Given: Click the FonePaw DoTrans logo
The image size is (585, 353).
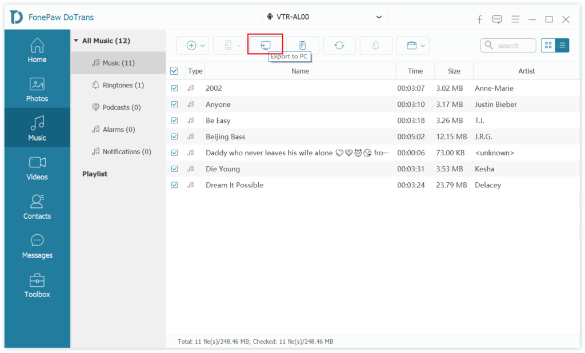Looking at the screenshot, I should tap(16, 17).
